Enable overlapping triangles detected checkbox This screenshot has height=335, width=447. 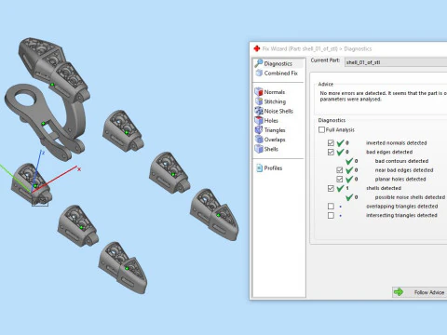331,207
